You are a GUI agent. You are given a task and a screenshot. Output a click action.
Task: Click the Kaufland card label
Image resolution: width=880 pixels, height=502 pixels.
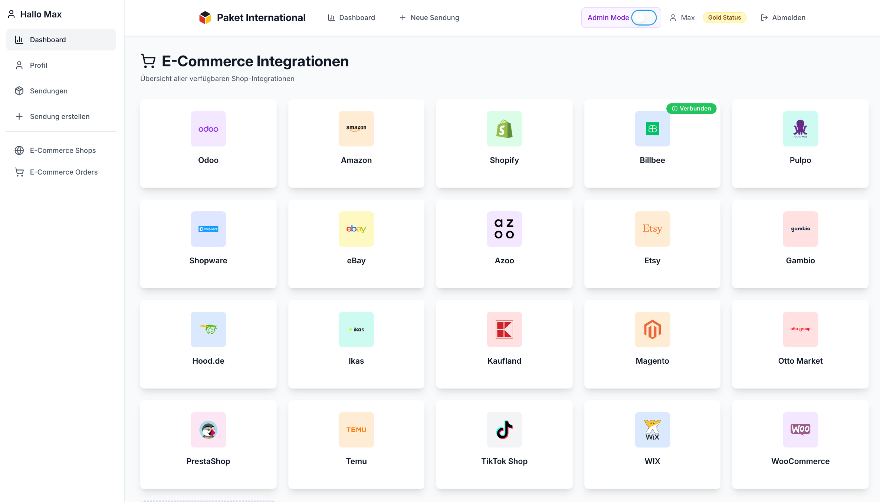point(504,361)
